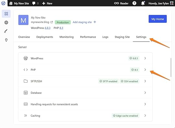
Task: Switch to the Staging Site tab
Action: [122, 37]
